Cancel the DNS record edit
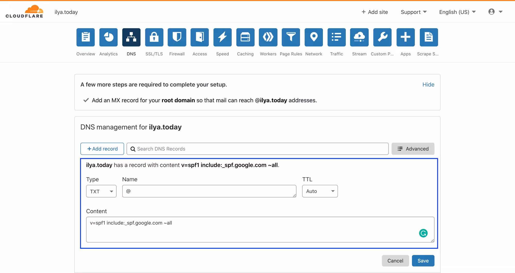The image size is (515, 273). click(395, 261)
